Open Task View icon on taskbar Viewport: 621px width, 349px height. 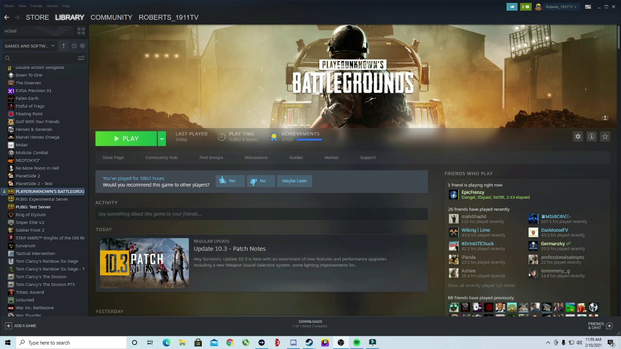pyautogui.click(x=150, y=343)
